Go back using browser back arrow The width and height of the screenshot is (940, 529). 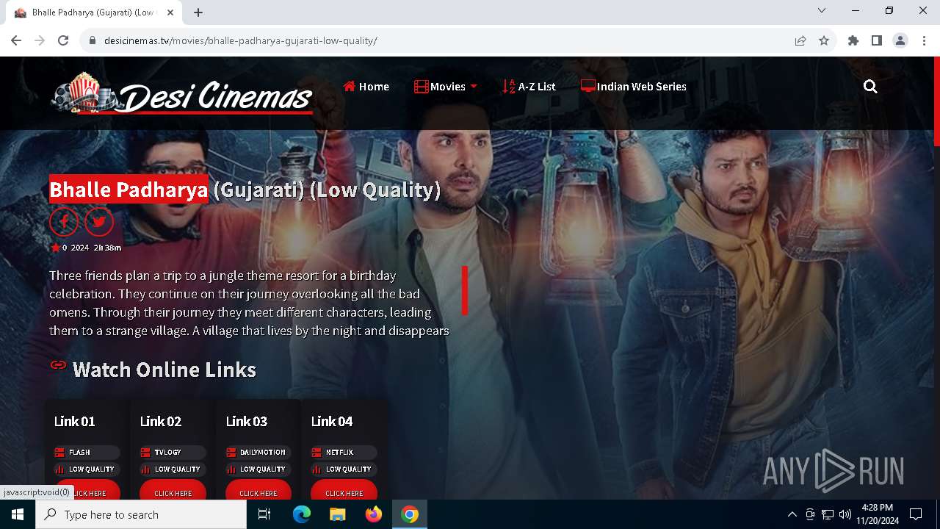[16, 40]
